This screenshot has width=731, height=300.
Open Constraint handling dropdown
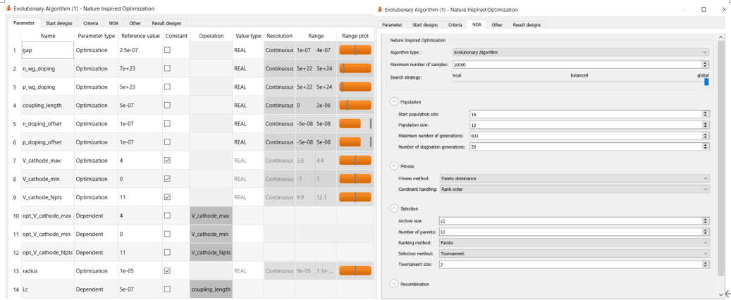574,189
